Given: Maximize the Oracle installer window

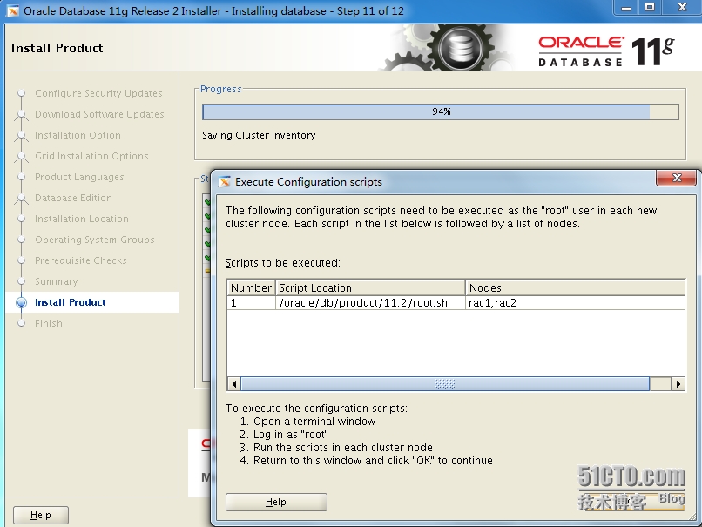Looking at the screenshot, I should pos(650,8).
